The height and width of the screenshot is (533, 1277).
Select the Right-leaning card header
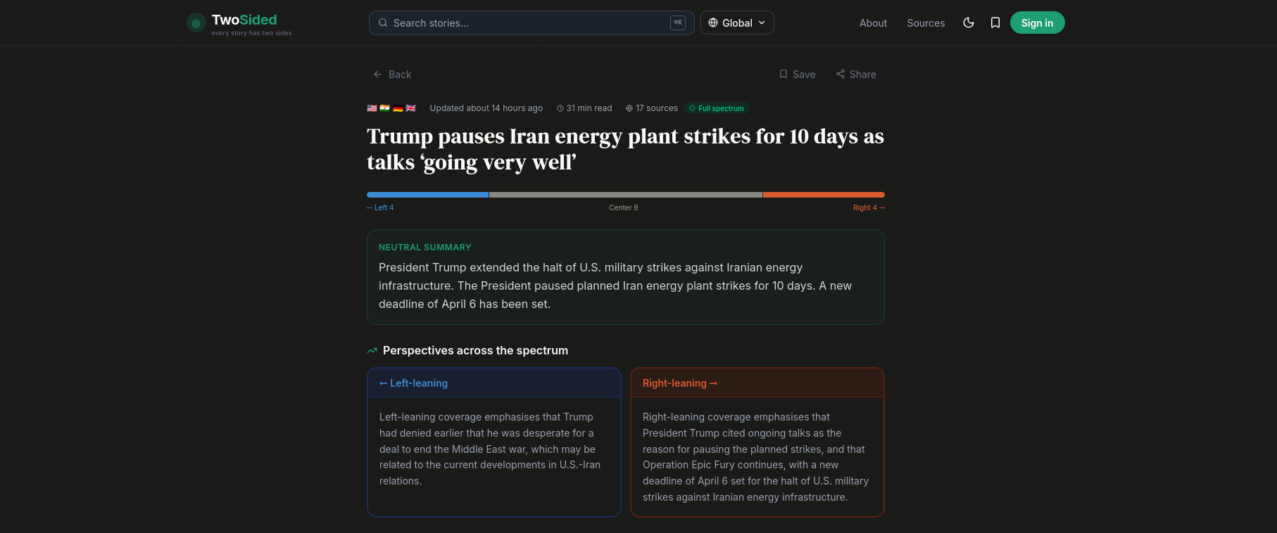(x=757, y=383)
